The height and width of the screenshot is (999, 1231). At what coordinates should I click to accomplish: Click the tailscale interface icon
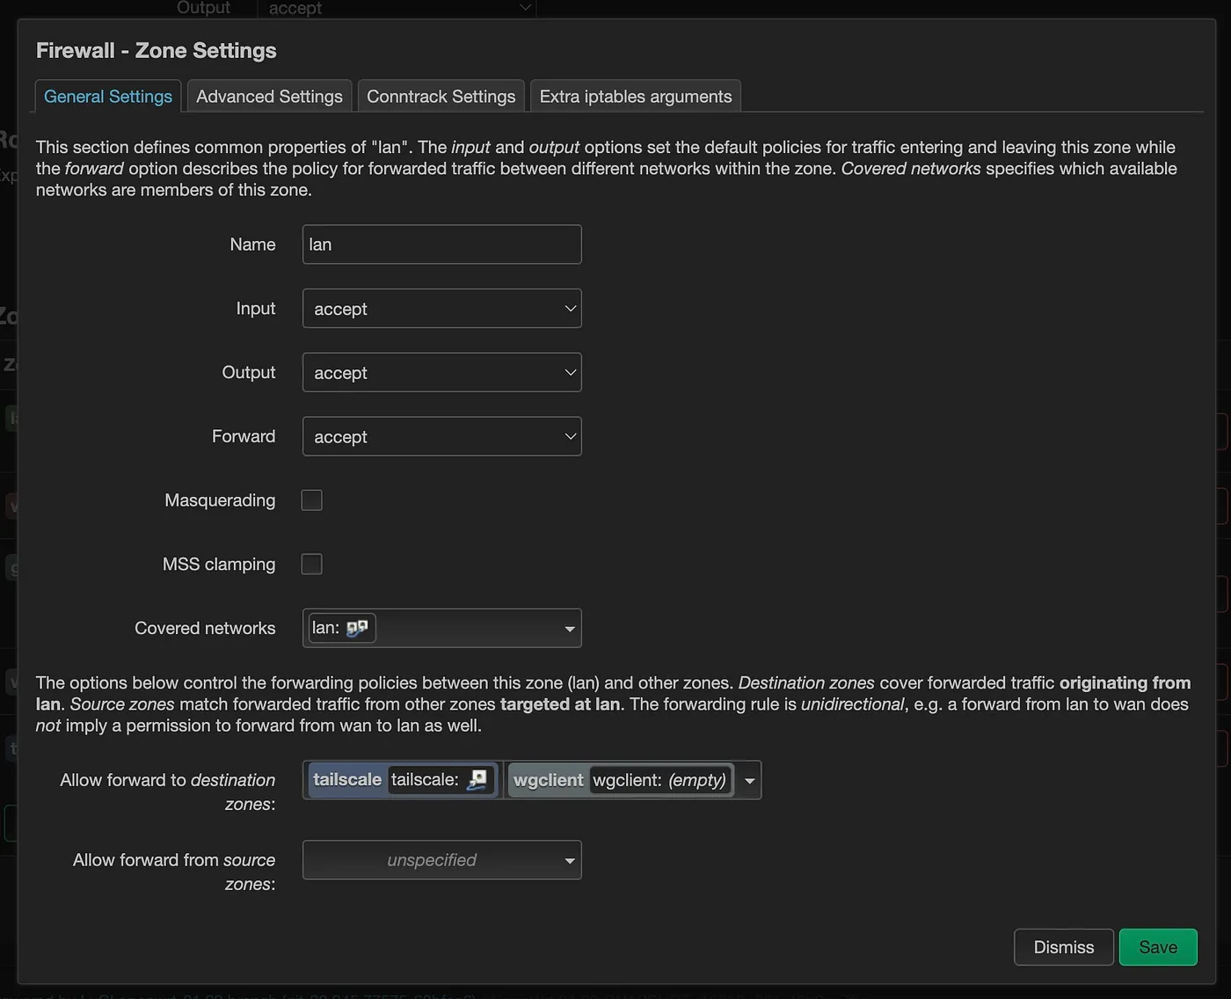point(477,780)
